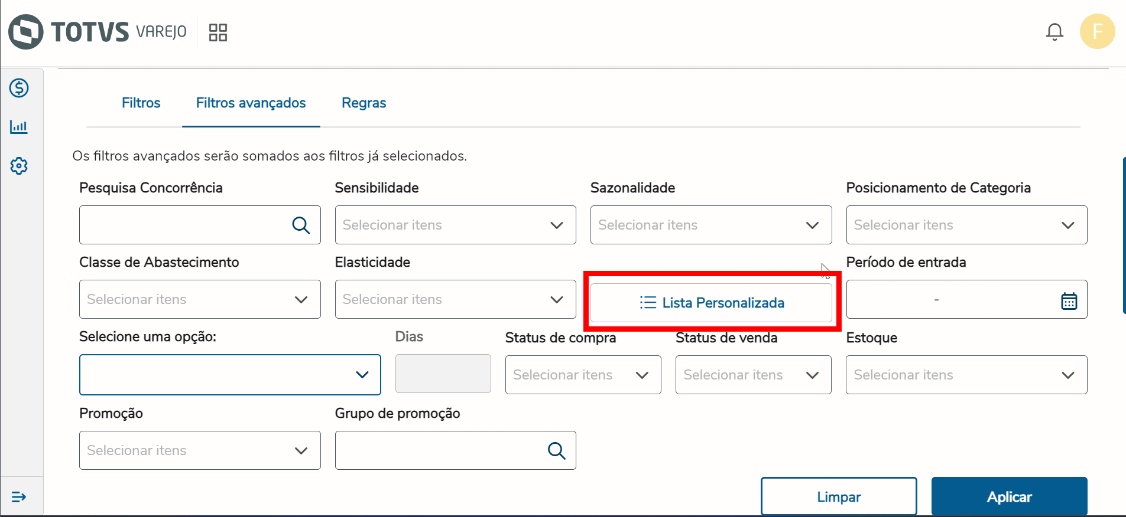
Task: Switch to the Filtros tab
Action: pos(141,103)
